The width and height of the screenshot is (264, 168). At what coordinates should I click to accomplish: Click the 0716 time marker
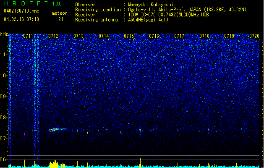point(154,36)
